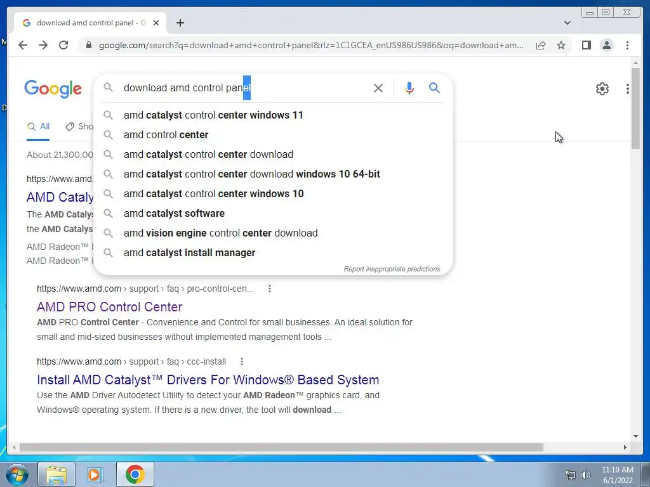Image resolution: width=650 pixels, height=487 pixels.
Task: Go back to the previous page
Action: click(x=23, y=45)
